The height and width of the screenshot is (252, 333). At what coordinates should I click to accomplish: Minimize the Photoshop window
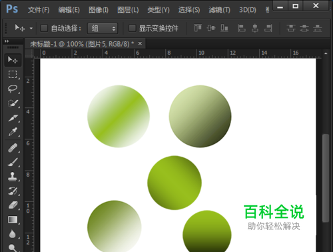tap(280, 6)
